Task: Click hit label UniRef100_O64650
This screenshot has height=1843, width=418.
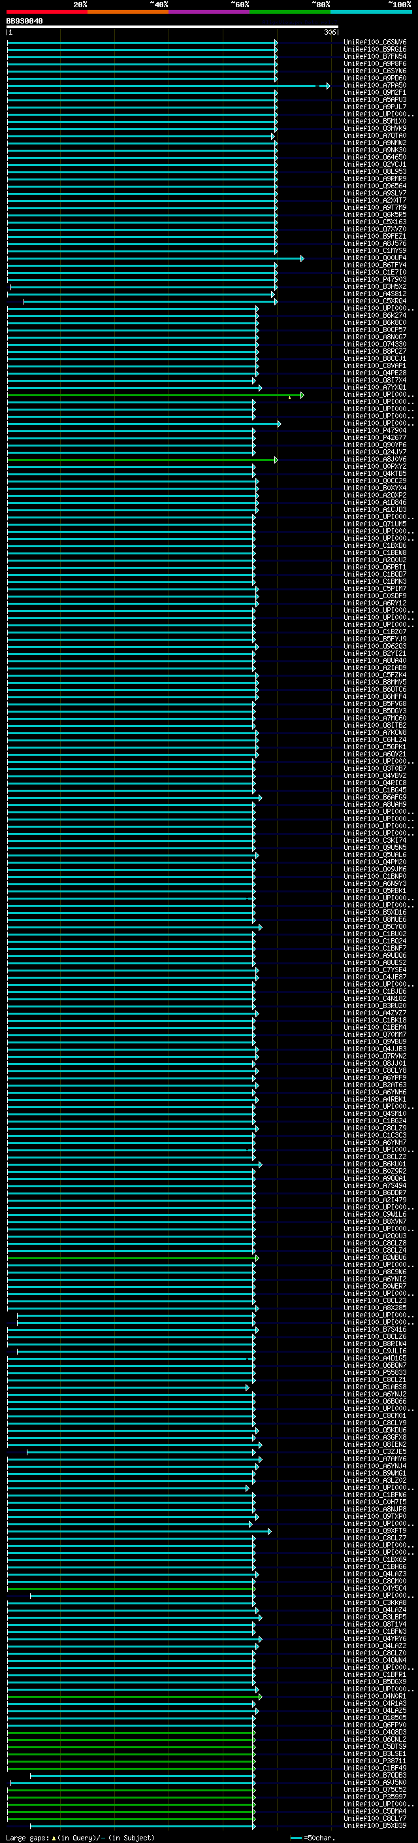Action: 375,157
